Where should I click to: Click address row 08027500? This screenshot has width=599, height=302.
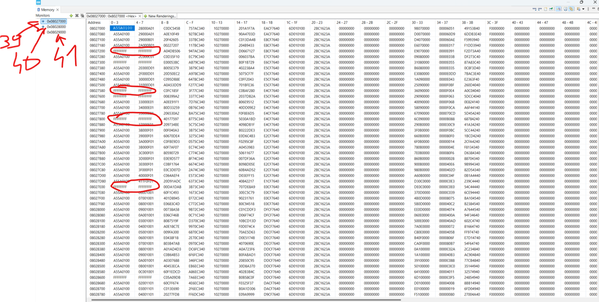point(97,84)
